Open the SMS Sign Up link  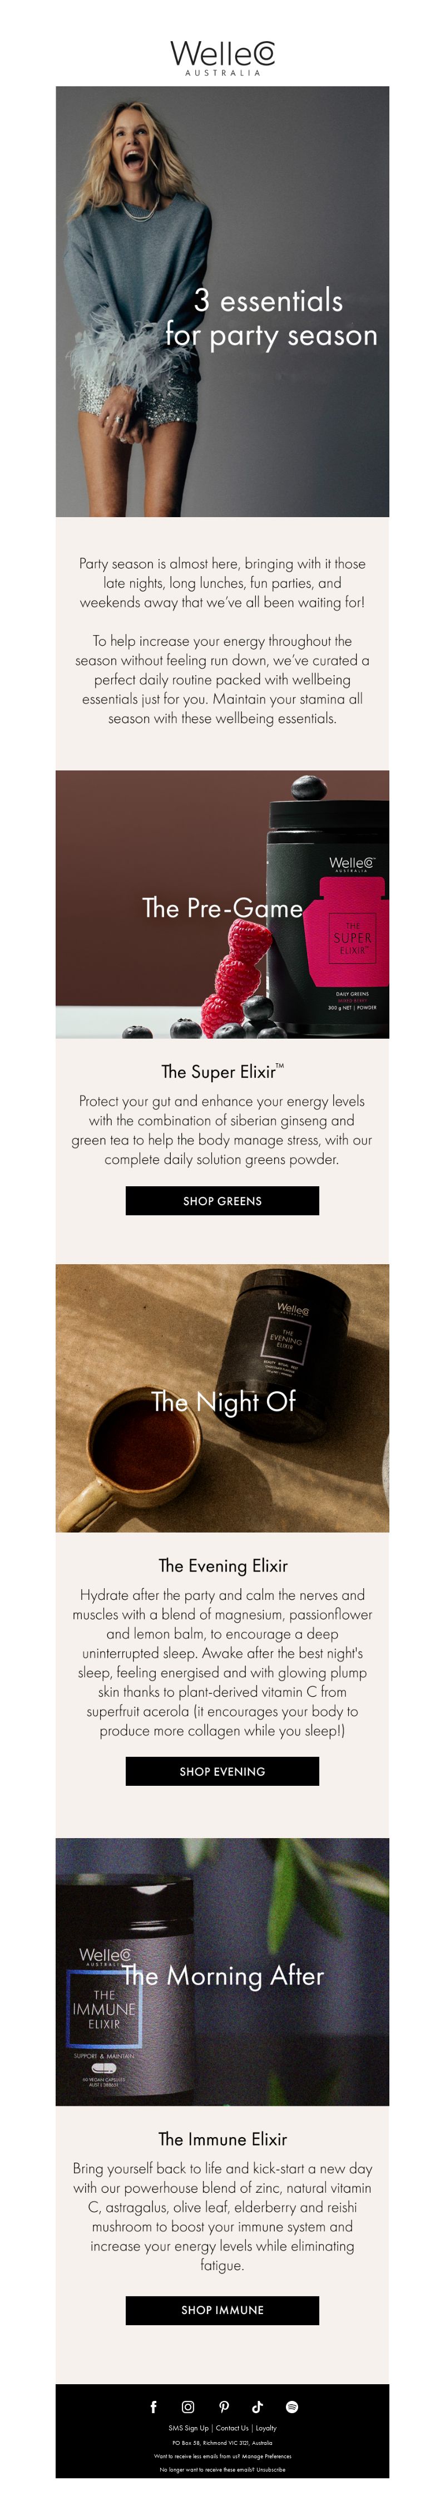(189, 2428)
